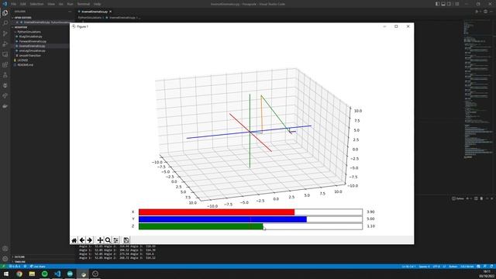
Task: Click the notifications bell in status bar
Action: tap(491, 267)
